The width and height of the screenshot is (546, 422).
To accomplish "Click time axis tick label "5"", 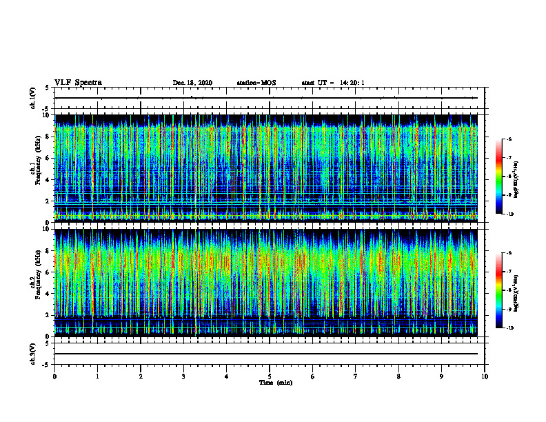I will point(270,376).
